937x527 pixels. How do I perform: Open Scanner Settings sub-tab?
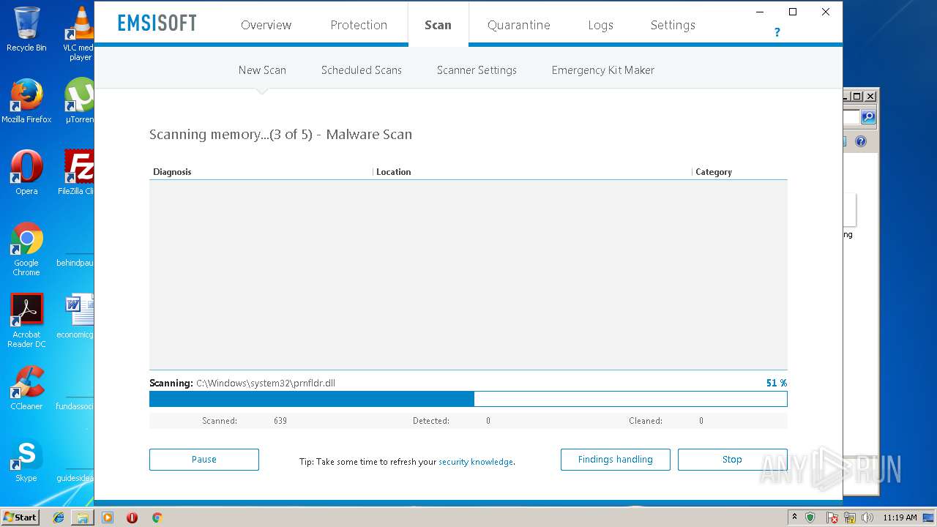coord(477,70)
